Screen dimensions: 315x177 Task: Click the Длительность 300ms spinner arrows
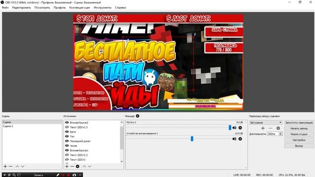click(x=281, y=134)
